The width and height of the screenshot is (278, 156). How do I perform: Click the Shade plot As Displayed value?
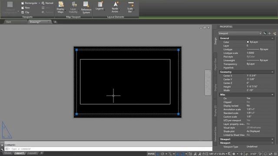[253, 131]
